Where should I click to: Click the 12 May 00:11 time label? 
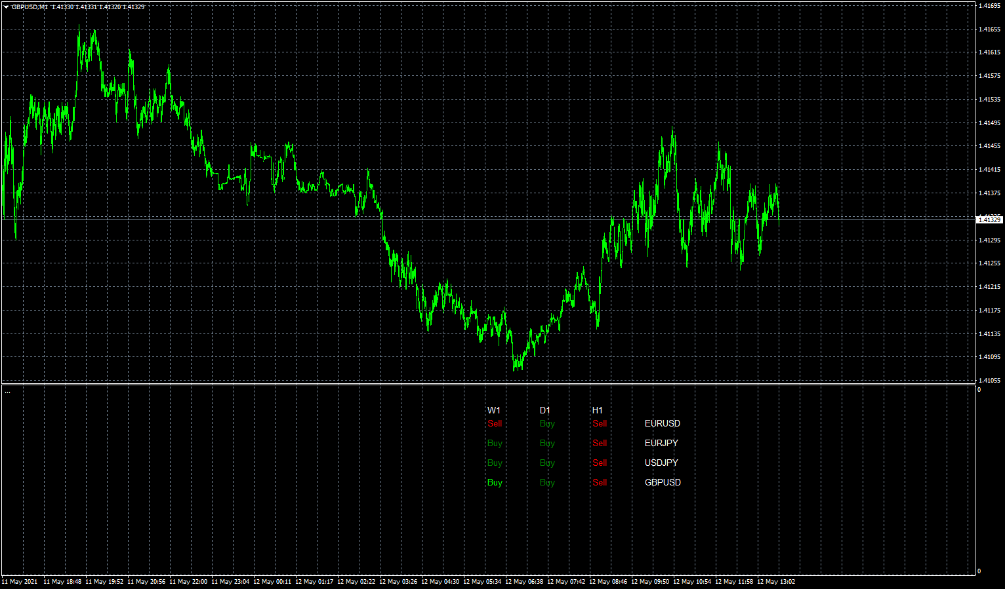[272, 581]
